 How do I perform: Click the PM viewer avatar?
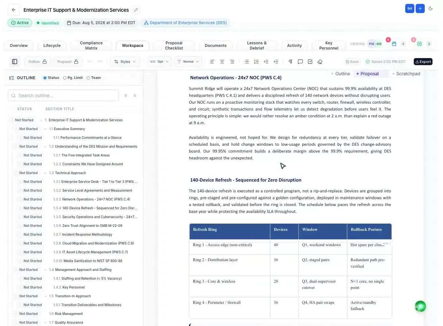371,44
